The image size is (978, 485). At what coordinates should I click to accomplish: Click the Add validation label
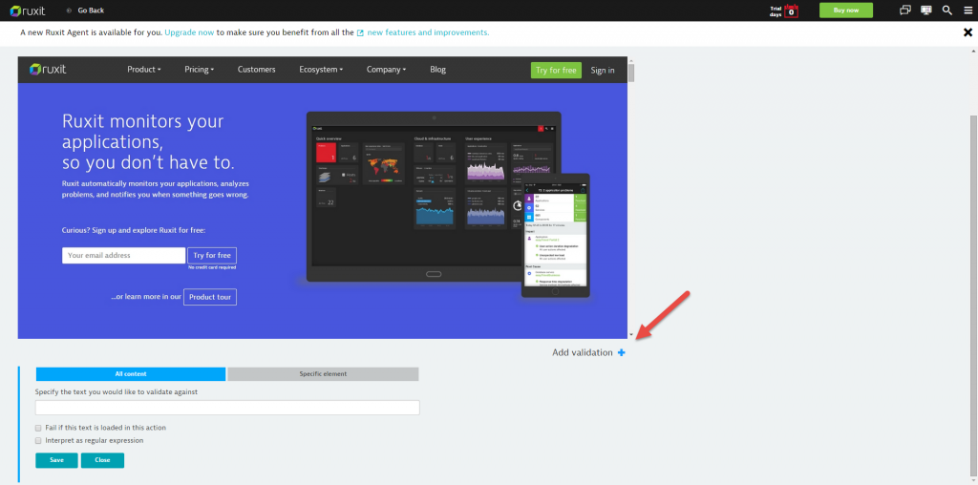pos(583,353)
